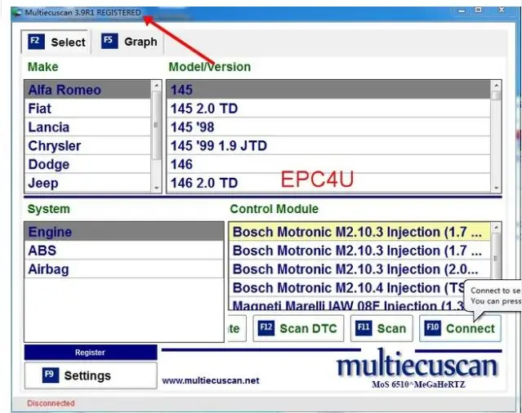Click the Multiecuscan title bar app icon
Screen dimensions: 522x413
(16, 13)
